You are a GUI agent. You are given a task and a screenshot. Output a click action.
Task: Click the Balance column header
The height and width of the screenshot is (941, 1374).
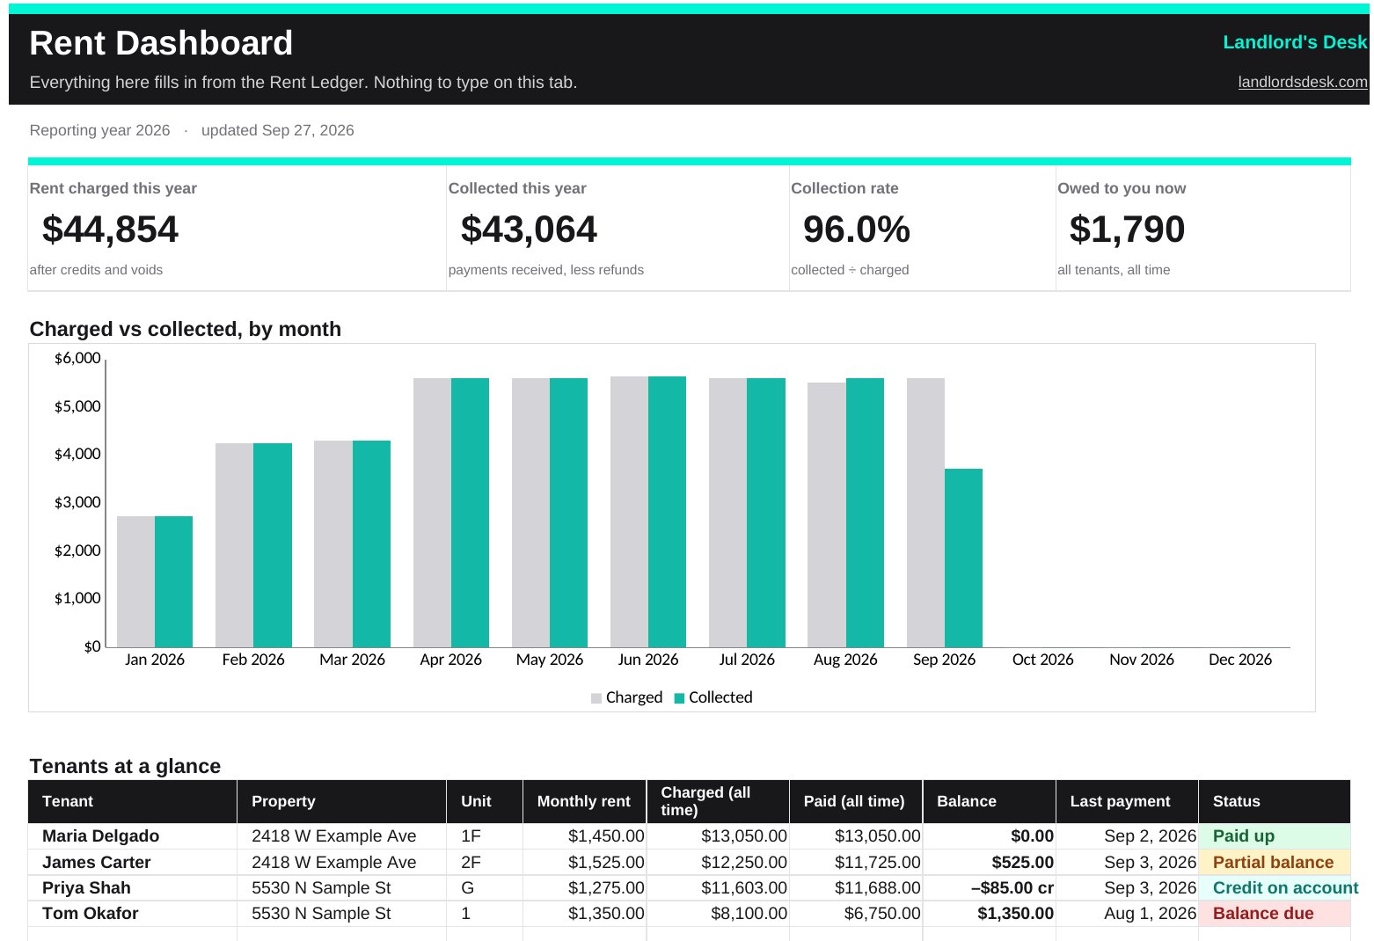click(989, 801)
